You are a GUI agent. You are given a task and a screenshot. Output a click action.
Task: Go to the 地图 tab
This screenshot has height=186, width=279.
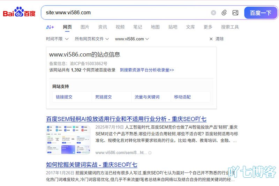155,27
